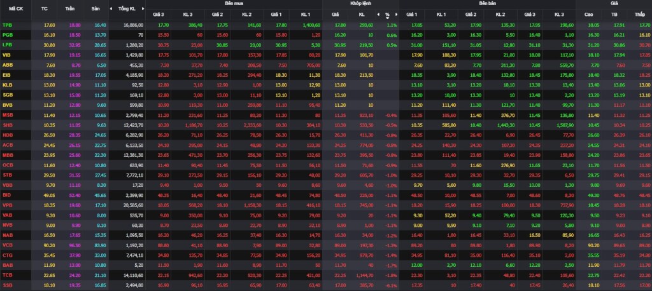Sort by the Sàn floor price header
The image size is (652, 291).
[96, 8]
